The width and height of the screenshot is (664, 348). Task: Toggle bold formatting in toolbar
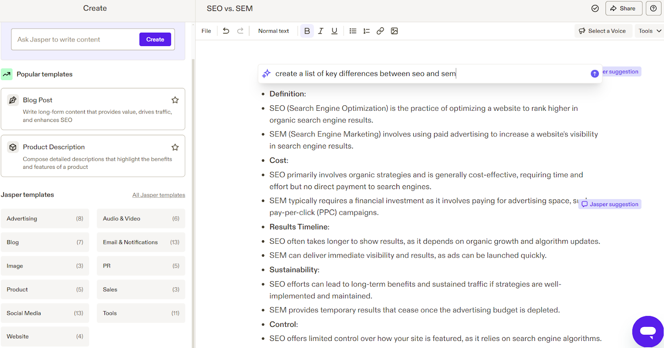[x=307, y=31]
